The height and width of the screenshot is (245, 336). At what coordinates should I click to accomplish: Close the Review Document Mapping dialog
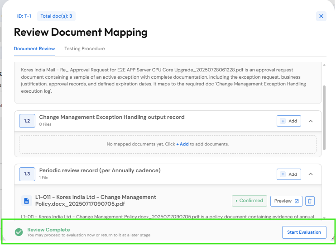click(x=321, y=16)
